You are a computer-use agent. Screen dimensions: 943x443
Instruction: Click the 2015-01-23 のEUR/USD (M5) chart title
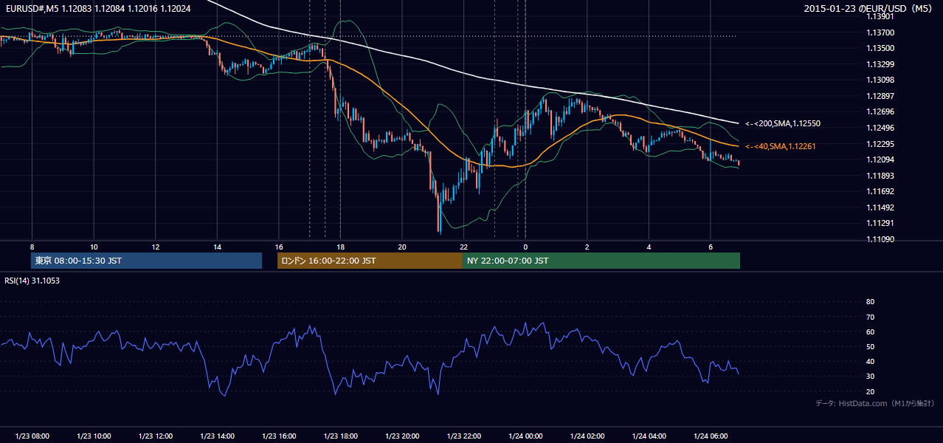click(868, 9)
